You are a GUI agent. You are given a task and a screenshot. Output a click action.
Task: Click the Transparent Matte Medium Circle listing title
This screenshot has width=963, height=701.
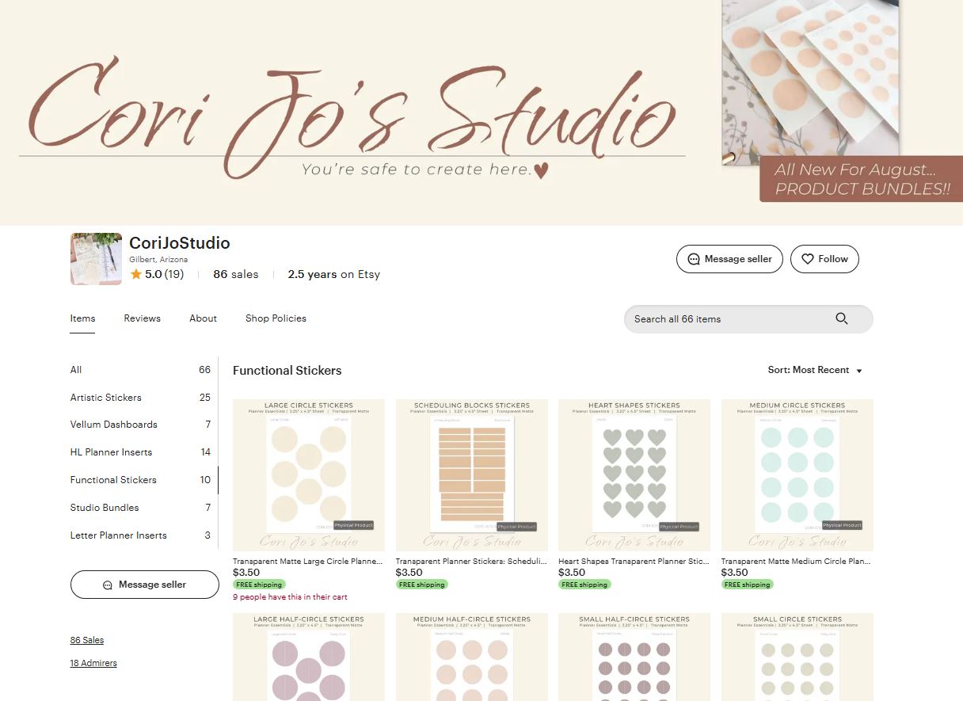[x=797, y=561]
